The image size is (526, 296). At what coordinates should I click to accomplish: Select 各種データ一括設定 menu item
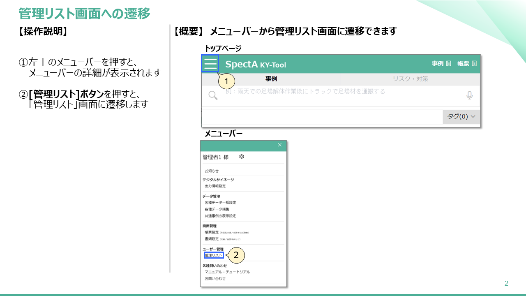click(x=220, y=203)
